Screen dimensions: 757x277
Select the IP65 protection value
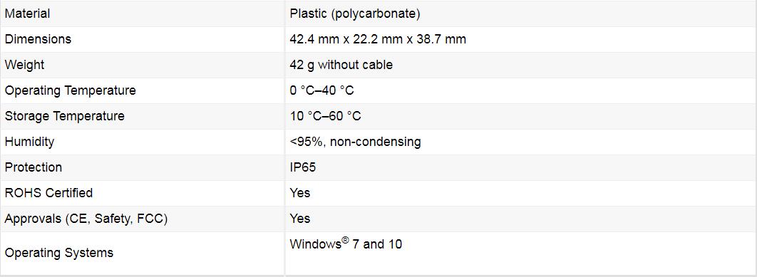point(303,167)
